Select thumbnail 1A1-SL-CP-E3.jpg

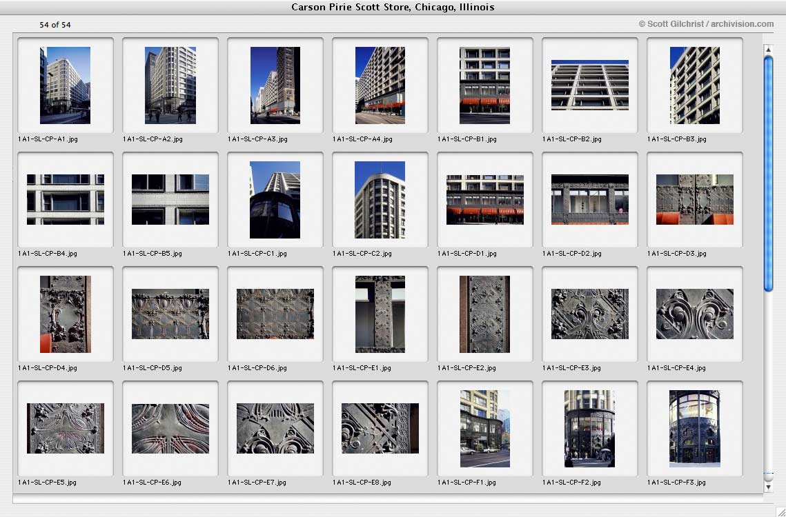coord(590,314)
